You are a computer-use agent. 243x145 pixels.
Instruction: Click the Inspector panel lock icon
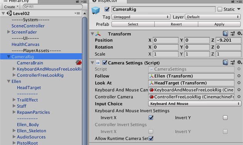(233, 2)
